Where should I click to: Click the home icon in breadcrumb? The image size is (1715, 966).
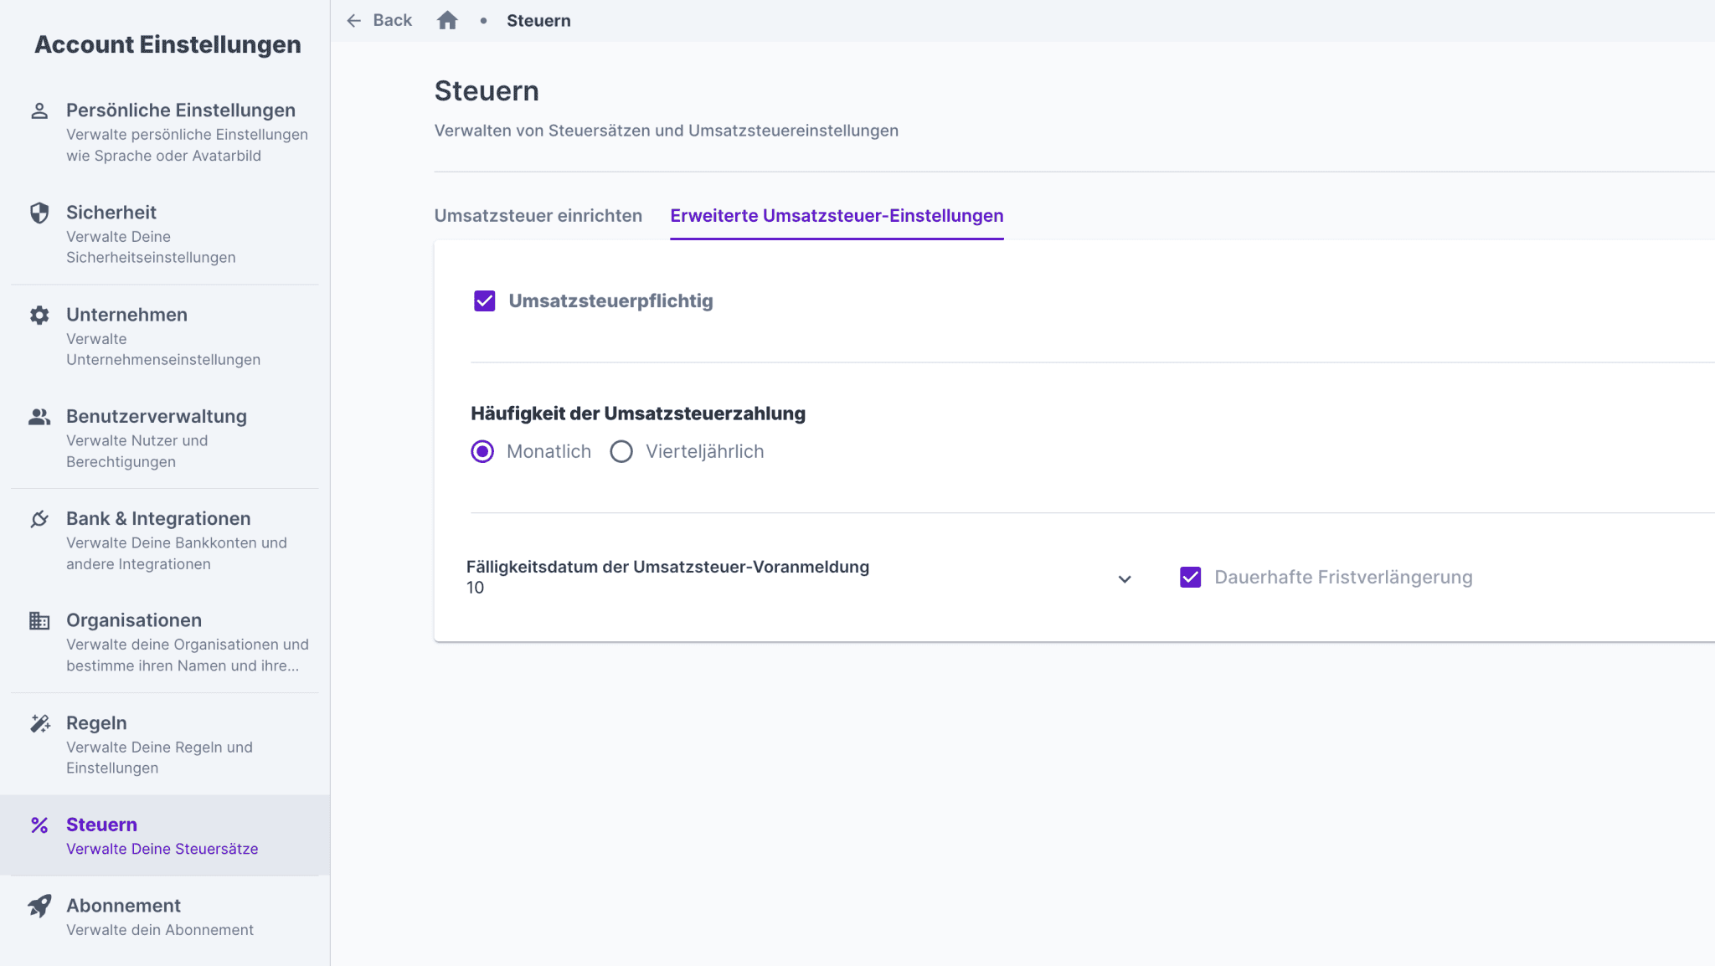point(447,20)
